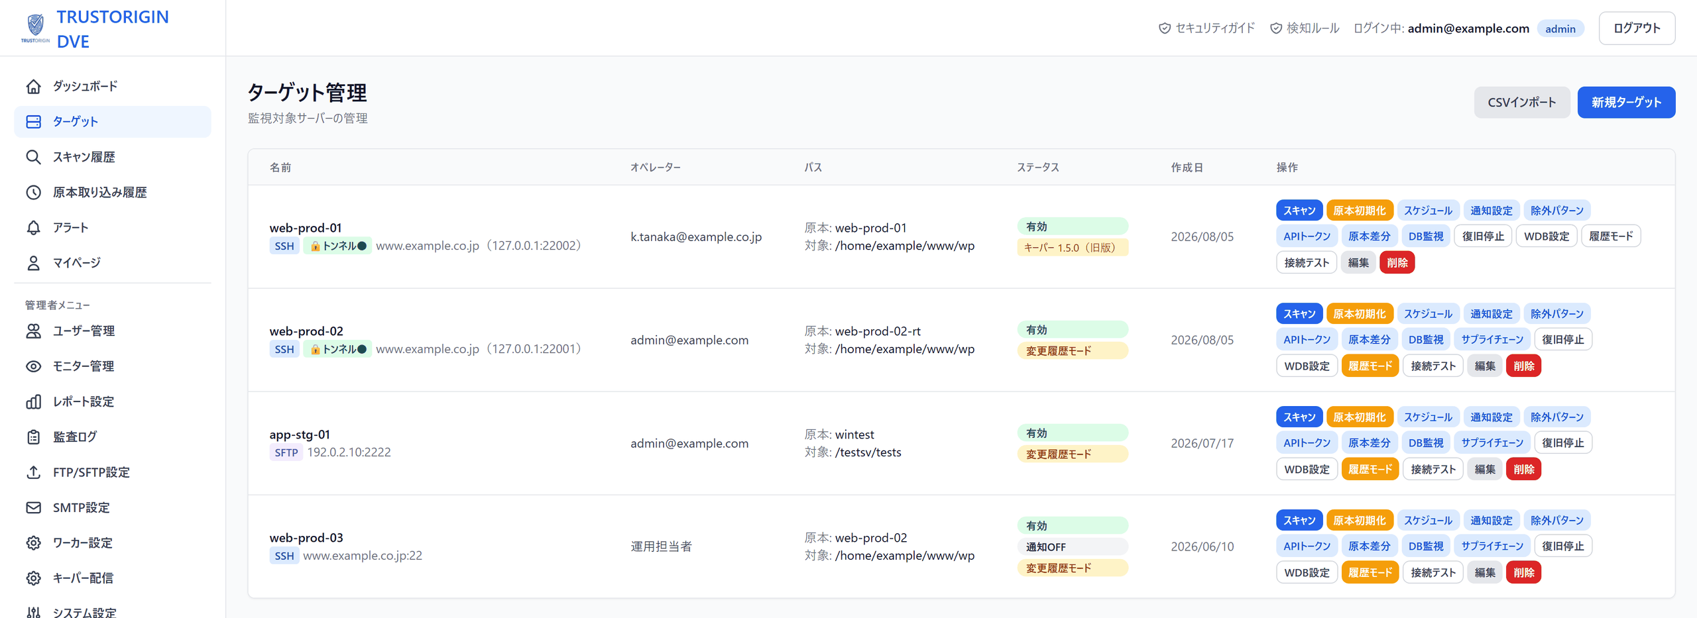Click the レポート設定 bar chart icon

34,402
